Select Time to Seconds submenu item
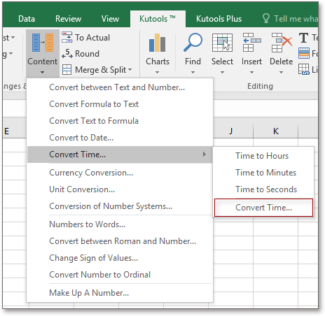 coord(263,189)
